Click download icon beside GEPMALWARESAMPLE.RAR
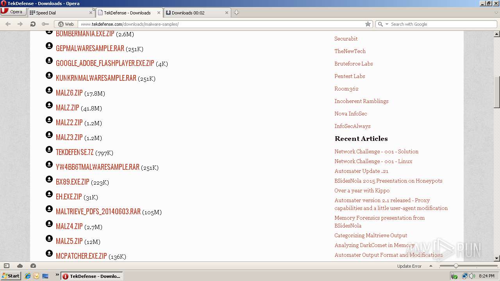 pos(49,46)
